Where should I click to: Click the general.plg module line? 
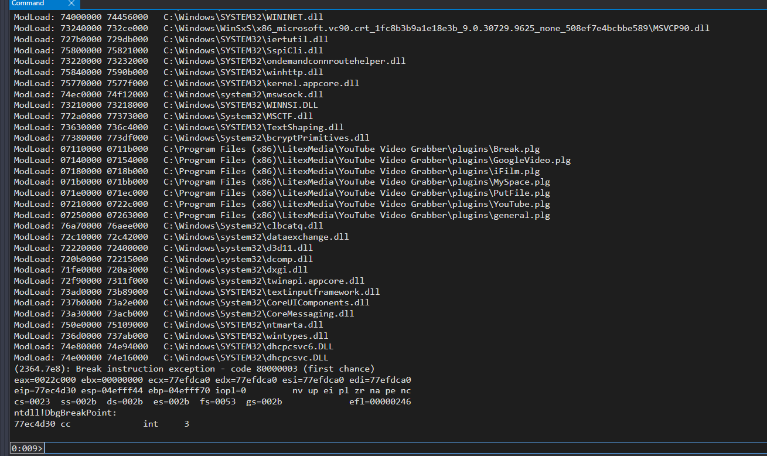click(x=281, y=215)
